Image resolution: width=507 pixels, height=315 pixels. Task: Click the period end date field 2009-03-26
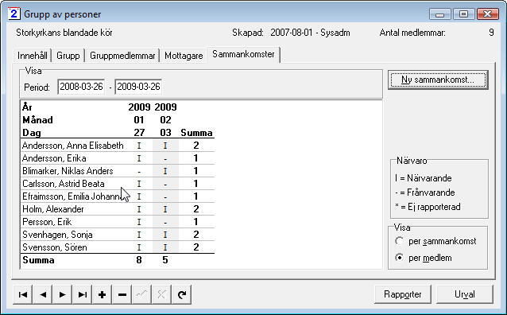pyautogui.click(x=138, y=87)
